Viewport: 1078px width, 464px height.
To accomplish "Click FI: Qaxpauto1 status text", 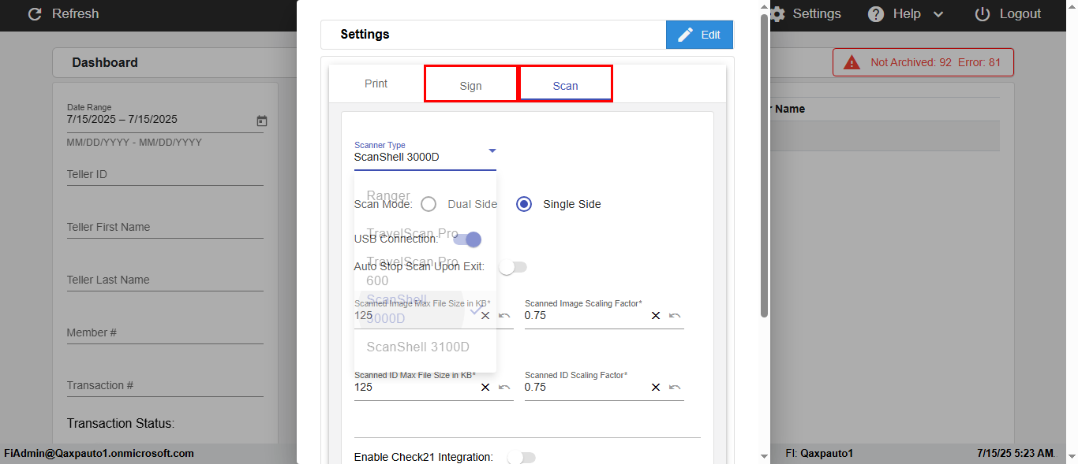I will click(x=819, y=454).
